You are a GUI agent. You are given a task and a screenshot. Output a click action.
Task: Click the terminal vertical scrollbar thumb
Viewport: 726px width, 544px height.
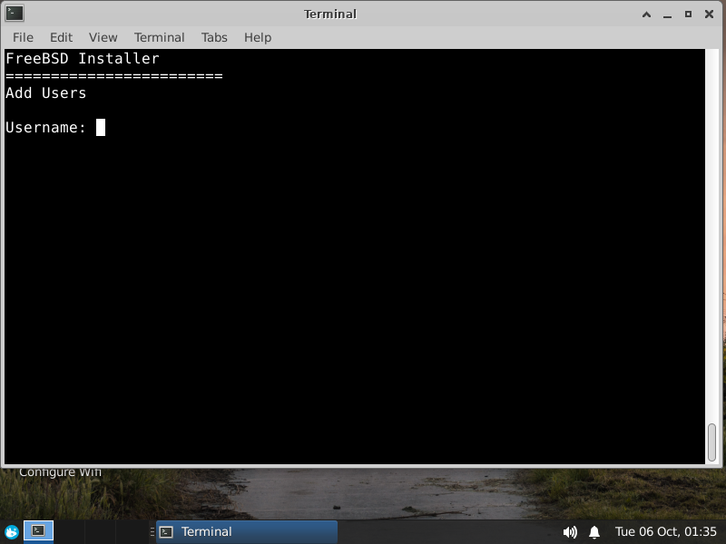click(x=712, y=442)
